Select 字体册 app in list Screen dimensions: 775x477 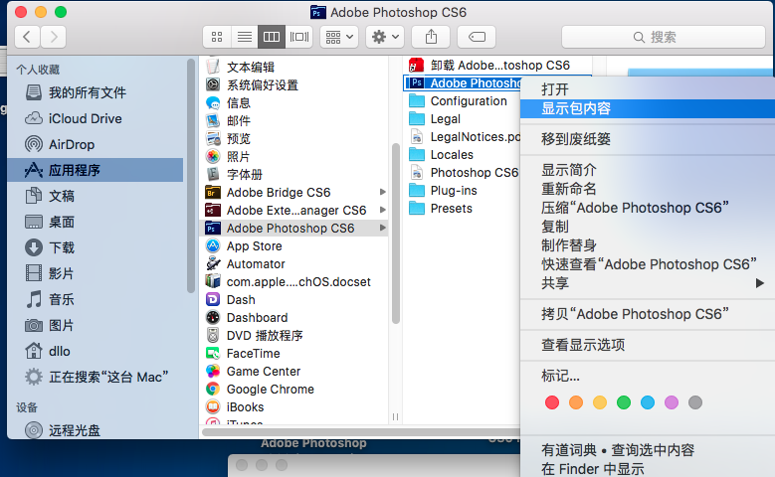(293, 174)
